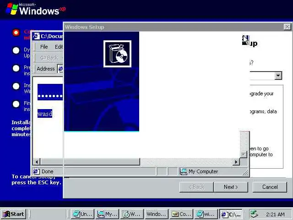Click the down arrow of the vertical scrollbar
293x220 pixels.
point(244,154)
